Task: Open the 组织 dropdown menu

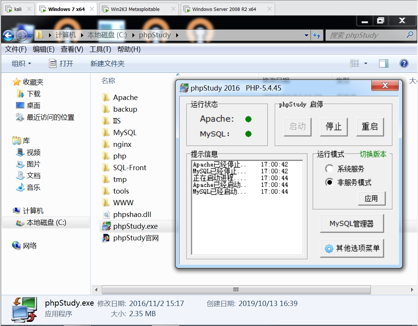Action: tap(22, 63)
